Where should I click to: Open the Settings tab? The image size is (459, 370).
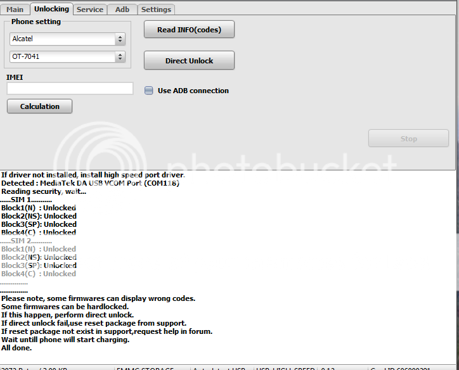click(156, 10)
